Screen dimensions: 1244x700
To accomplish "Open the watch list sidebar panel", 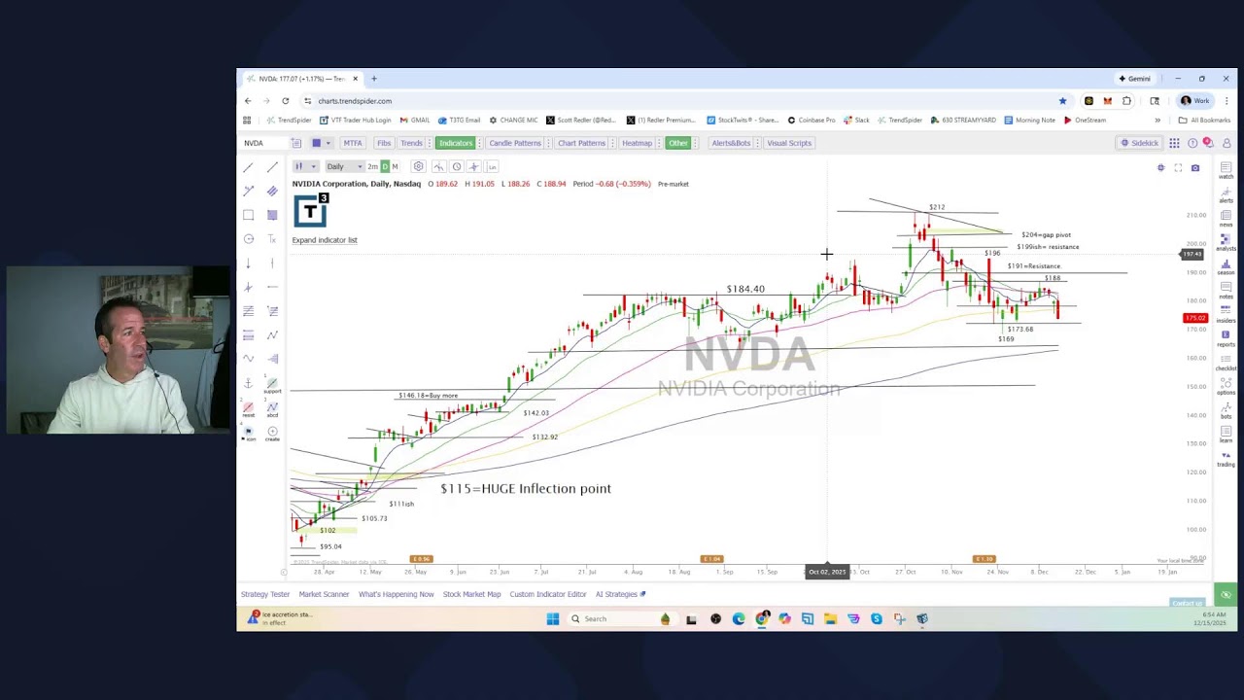I will tap(1226, 170).
